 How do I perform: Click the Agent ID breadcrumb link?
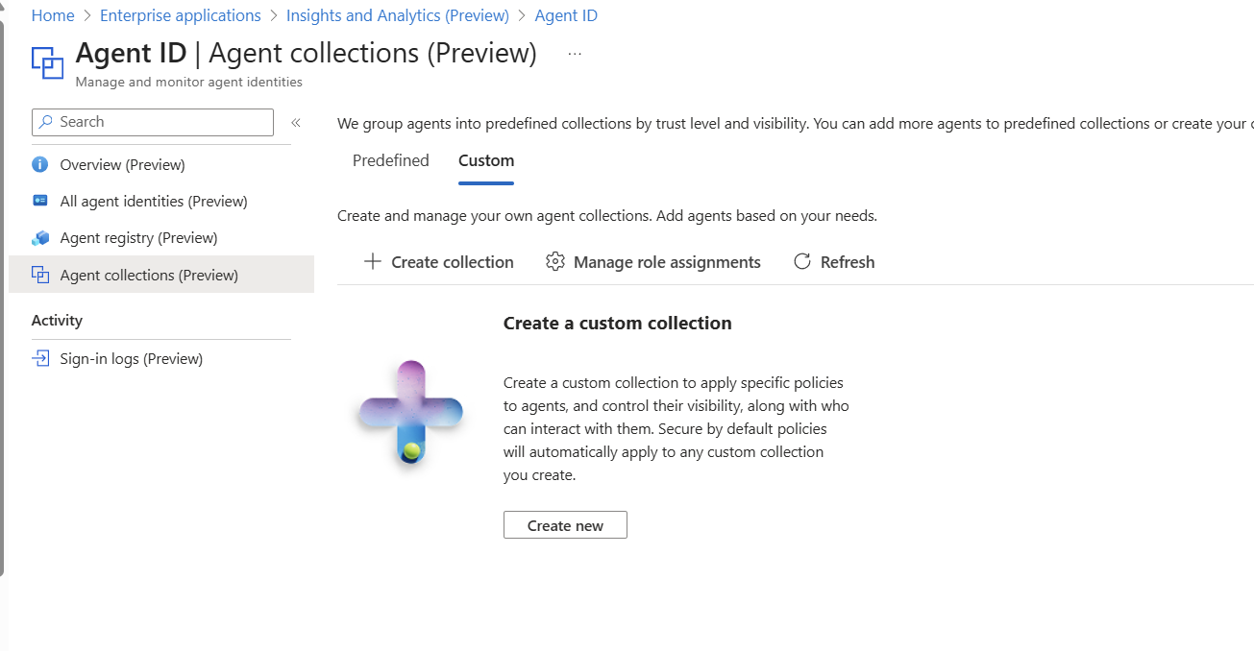point(565,15)
